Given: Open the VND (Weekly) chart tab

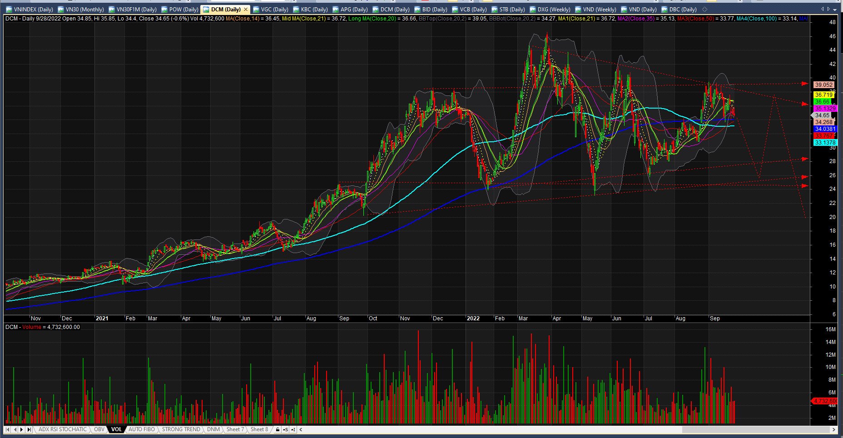Looking at the screenshot, I should click(595, 9).
